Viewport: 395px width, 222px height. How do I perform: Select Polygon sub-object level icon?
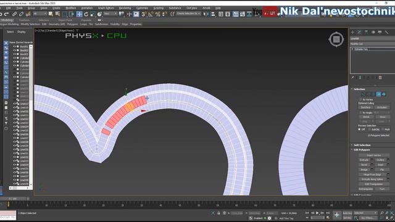click(x=378, y=94)
